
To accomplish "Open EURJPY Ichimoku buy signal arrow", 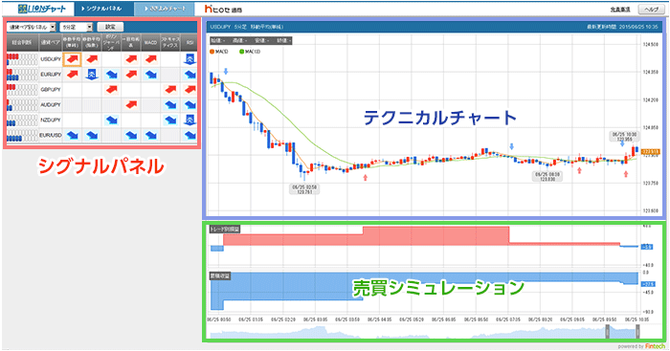I will pyautogui.click(x=131, y=75).
